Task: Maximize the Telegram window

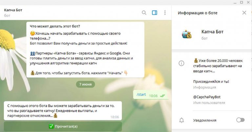Action: pyautogui.click(x=241, y=2)
